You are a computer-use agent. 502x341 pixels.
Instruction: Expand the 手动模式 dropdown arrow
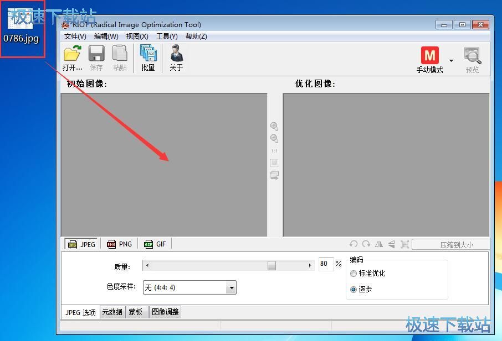[451, 61]
